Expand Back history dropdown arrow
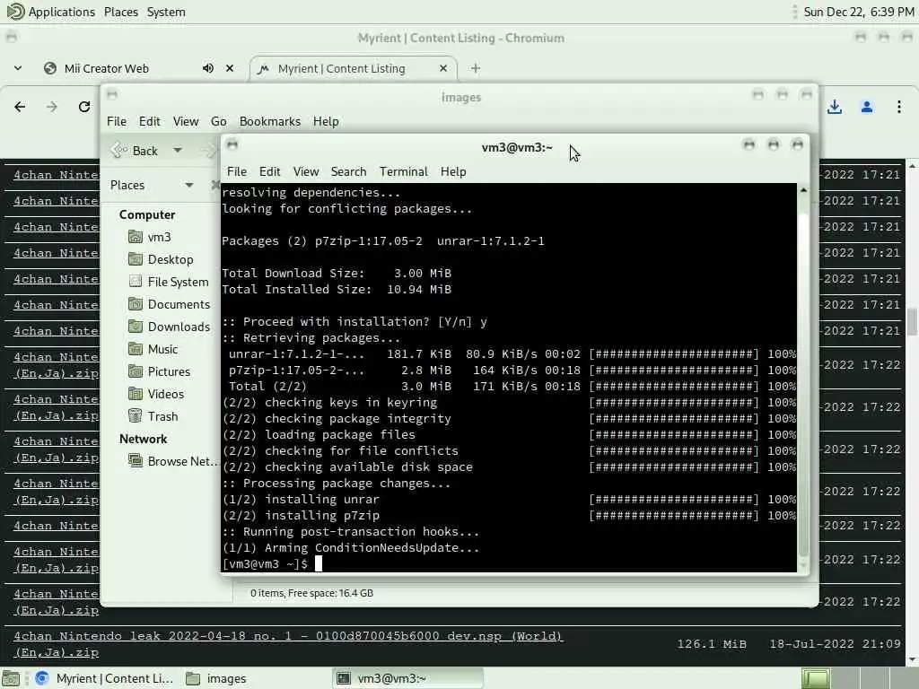Screen dimensions: 919x689 pyautogui.click(x=177, y=151)
